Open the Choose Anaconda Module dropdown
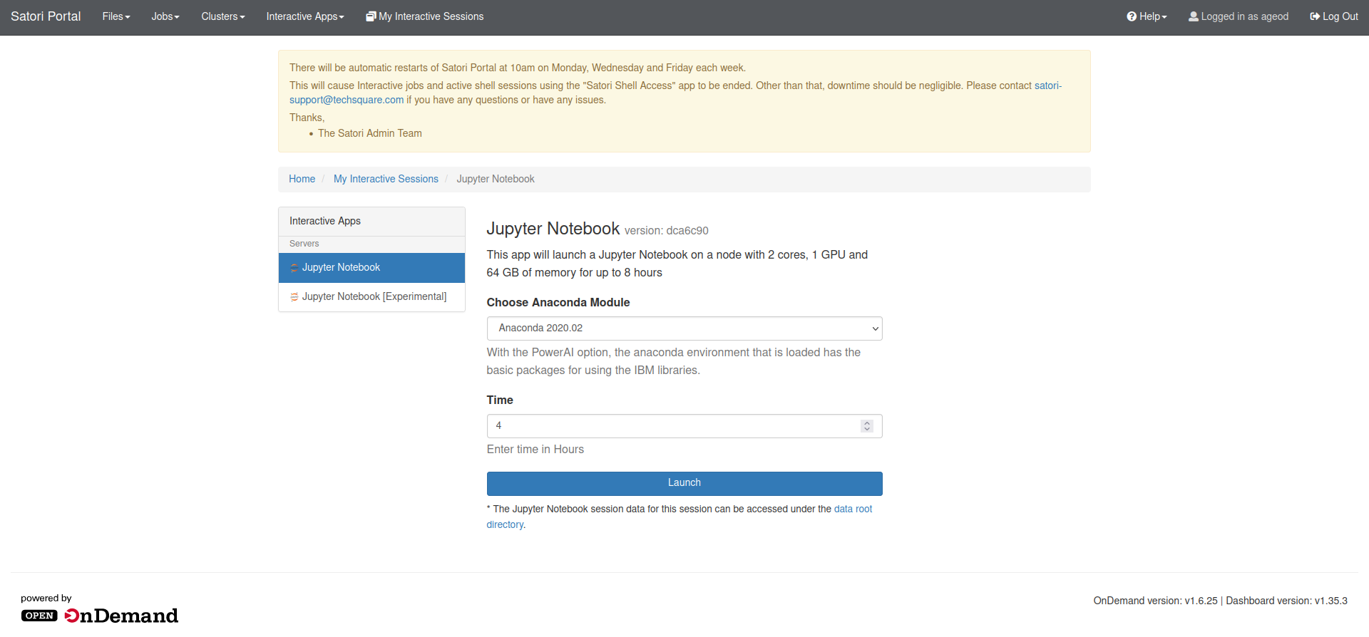This screenshot has height=637, width=1369. coord(684,328)
